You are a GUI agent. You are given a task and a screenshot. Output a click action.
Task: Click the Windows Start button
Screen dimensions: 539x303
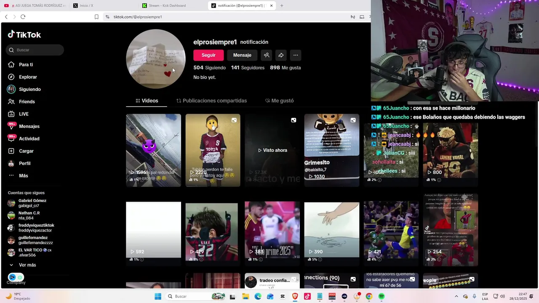click(x=158, y=296)
